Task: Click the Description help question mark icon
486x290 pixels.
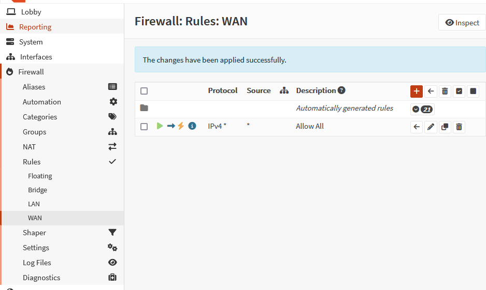Action: [341, 90]
